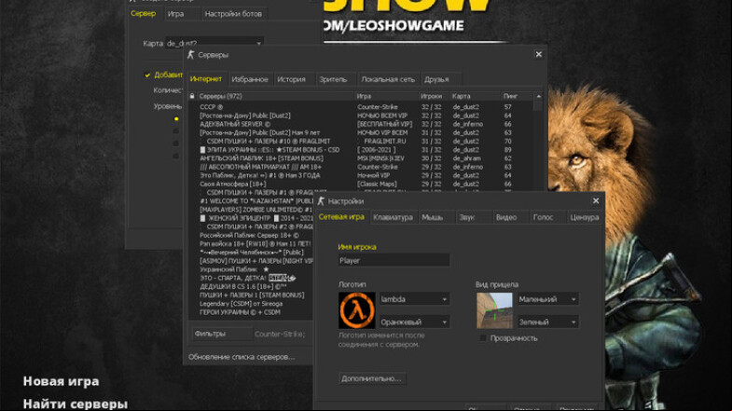Click the Дополнительно... button
Screen dimensions: 732x411
point(372,378)
